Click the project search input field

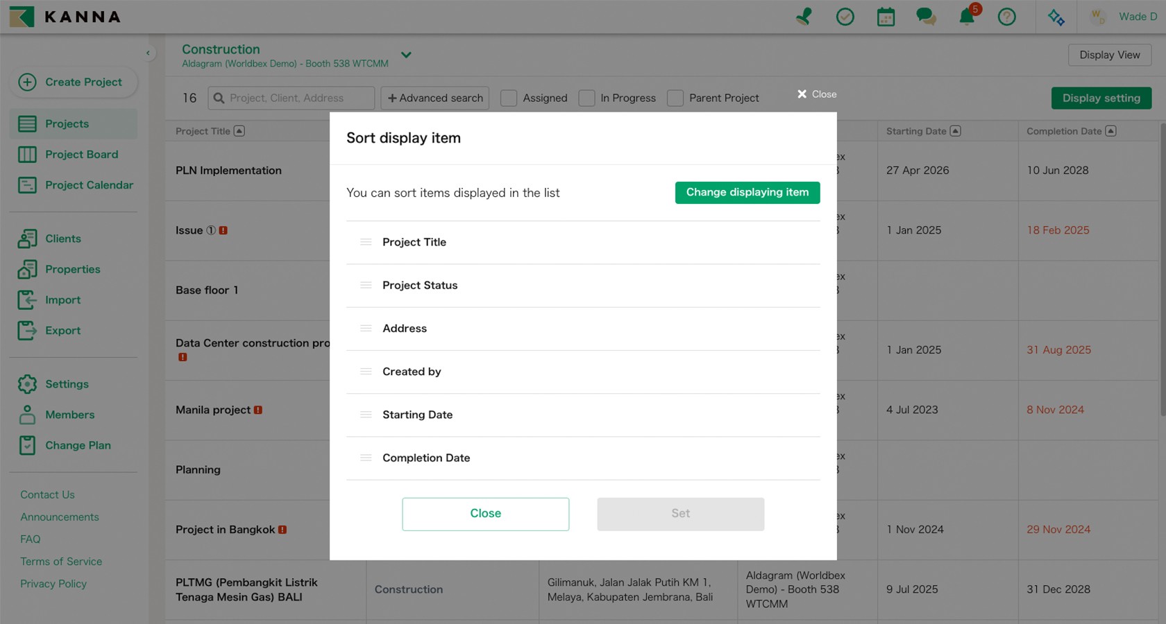pyautogui.click(x=291, y=98)
